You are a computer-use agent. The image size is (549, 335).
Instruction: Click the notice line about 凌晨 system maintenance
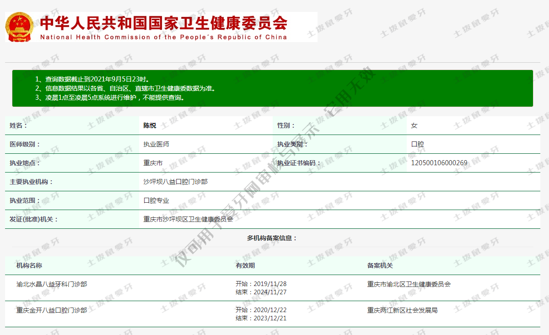pyautogui.click(x=109, y=97)
